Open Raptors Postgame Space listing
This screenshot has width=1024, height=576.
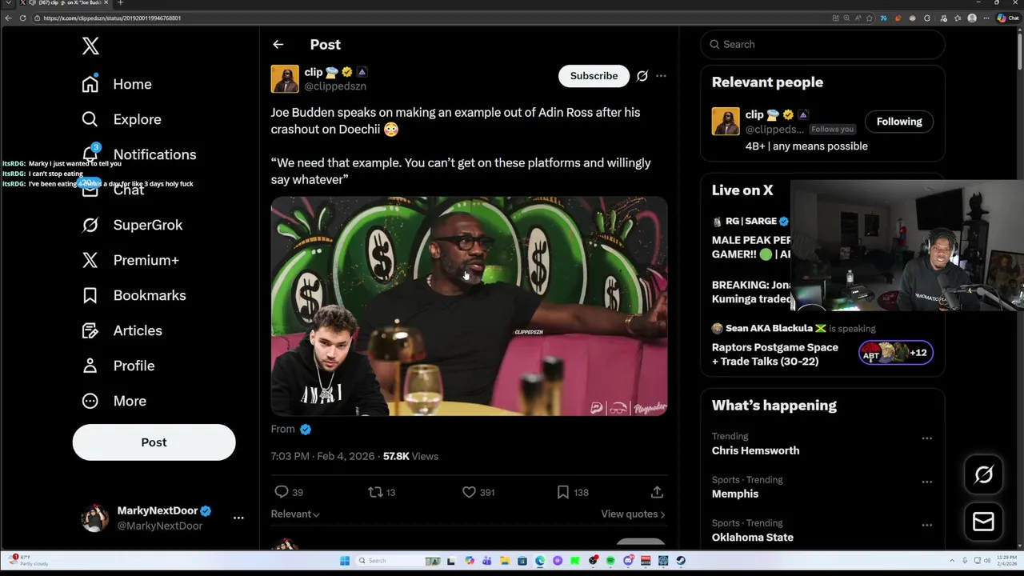(775, 354)
